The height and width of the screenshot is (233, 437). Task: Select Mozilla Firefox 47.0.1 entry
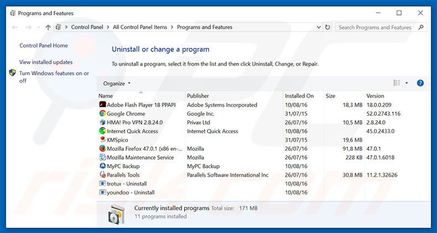coord(144,149)
